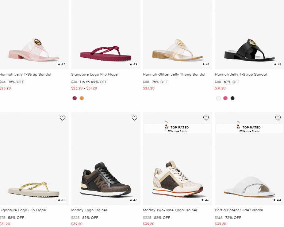Favorite the gold Signature Logo Flip Flops
284x227 pixels.
(x=62, y=118)
